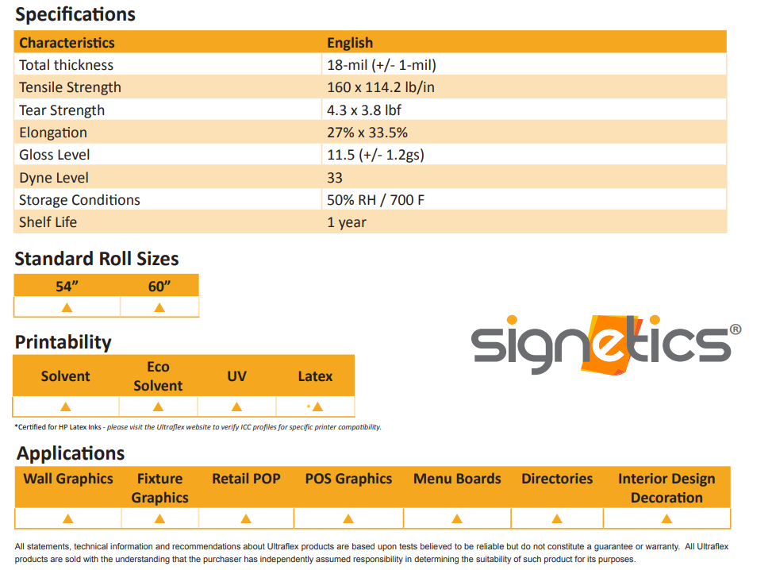Click the Signetics logo
Viewport: 772px width, 570px height.
(606, 345)
